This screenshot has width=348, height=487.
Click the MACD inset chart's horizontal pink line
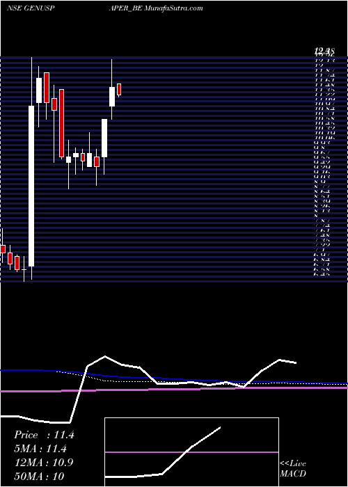pyautogui.click(x=191, y=452)
